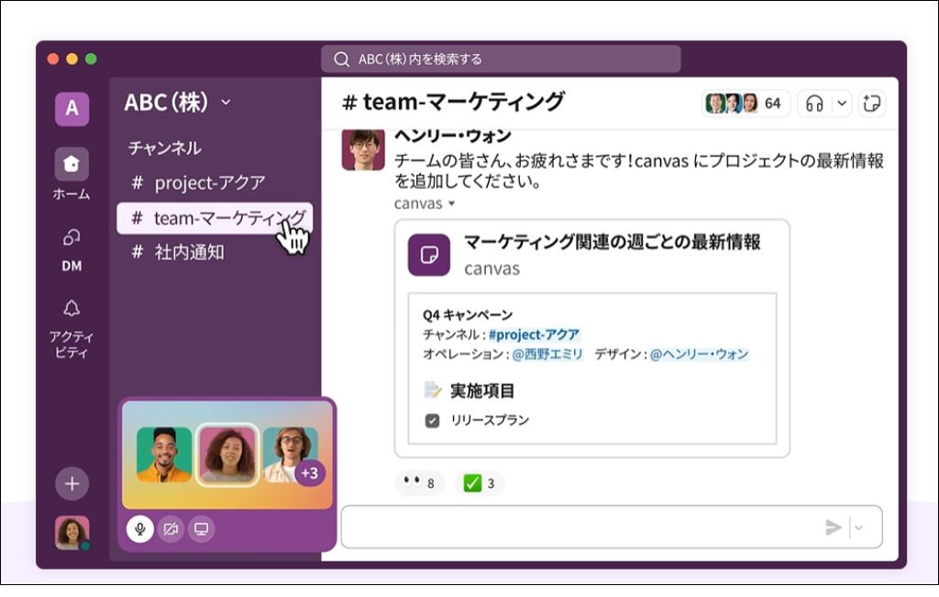Open the DM sidebar icon
Screen dimensions: 939x597
pos(72,237)
